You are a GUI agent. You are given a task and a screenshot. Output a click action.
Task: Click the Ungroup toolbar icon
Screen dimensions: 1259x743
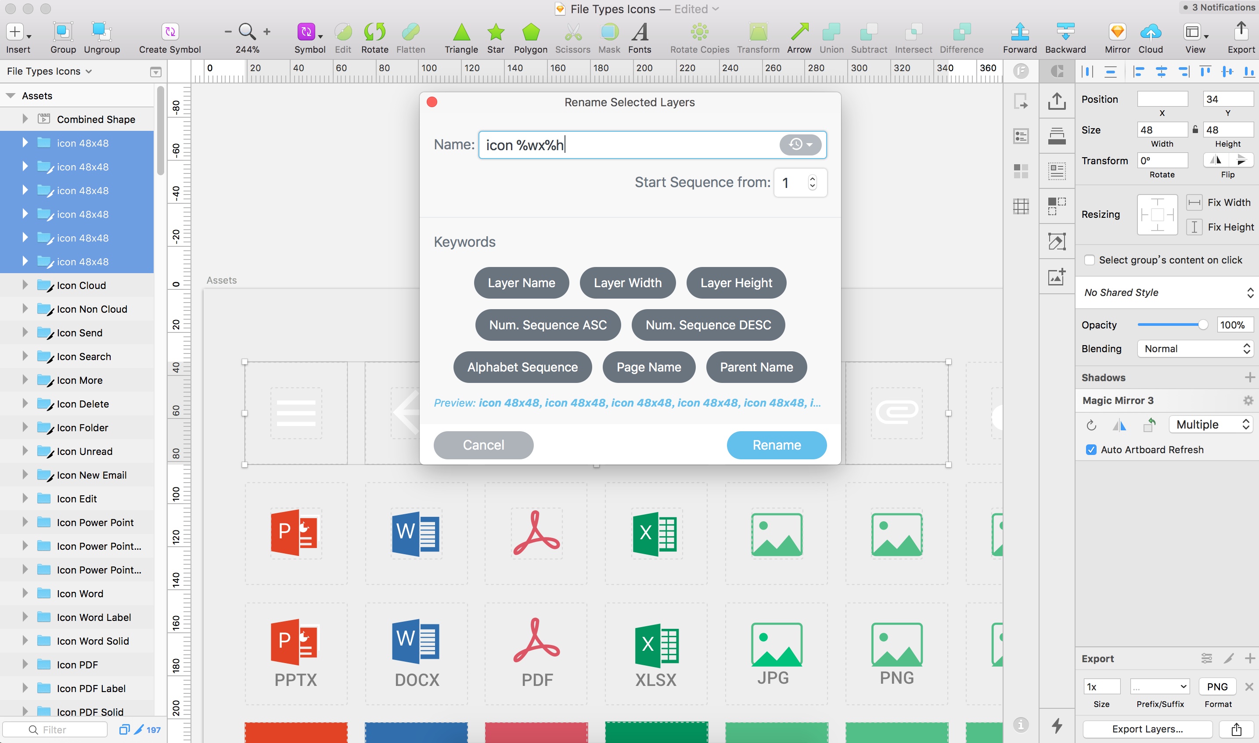(x=101, y=32)
